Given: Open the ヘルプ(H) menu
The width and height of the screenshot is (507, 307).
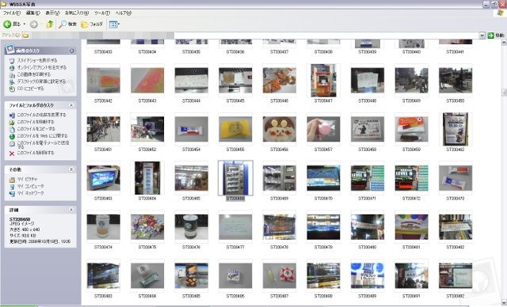Looking at the screenshot, I should [x=124, y=13].
